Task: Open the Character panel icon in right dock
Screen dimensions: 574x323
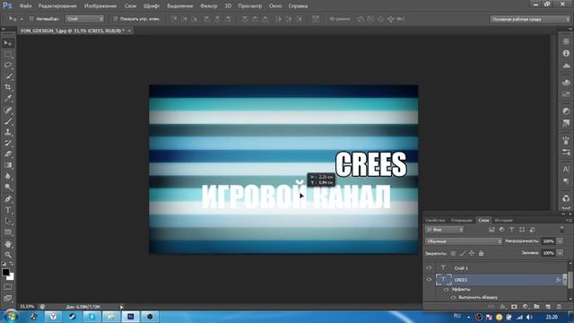Action: (566, 170)
